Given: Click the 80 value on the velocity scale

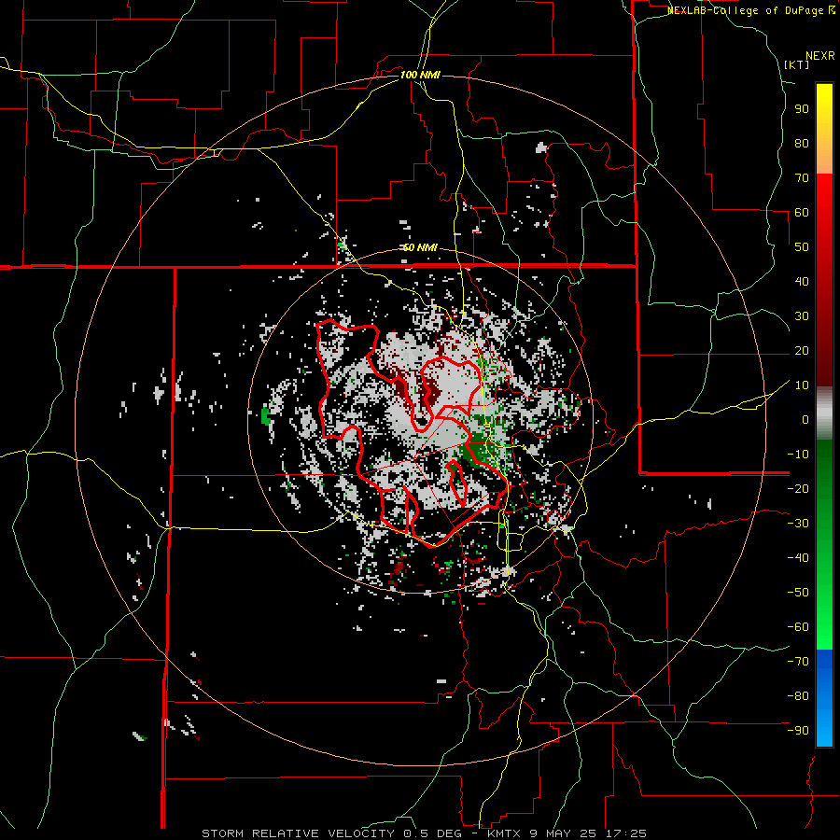Looking at the screenshot, I should coord(802,144).
